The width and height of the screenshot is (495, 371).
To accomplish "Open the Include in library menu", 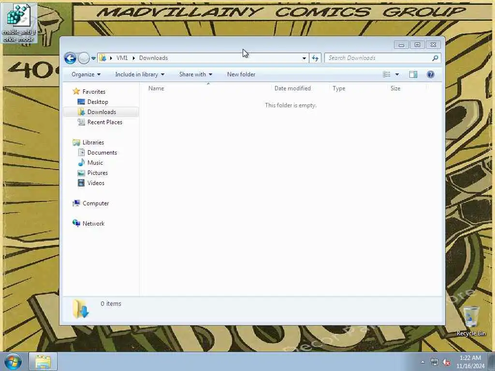I will (x=140, y=74).
